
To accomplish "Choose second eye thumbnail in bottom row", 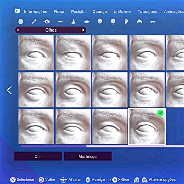I will coord(73,127).
